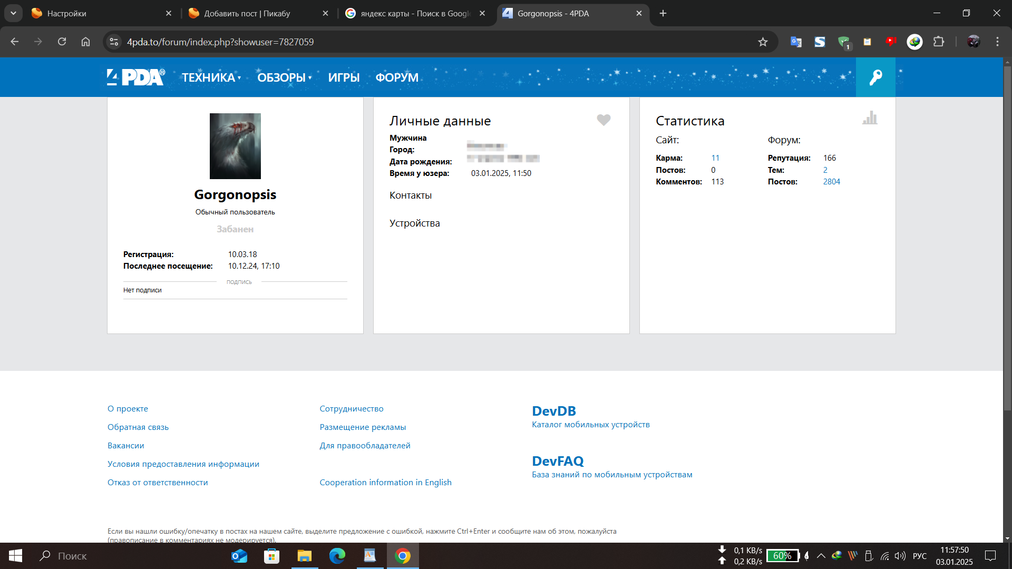Open the bar chart statistics icon
The width and height of the screenshot is (1012, 569).
pyautogui.click(x=870, y=118)
